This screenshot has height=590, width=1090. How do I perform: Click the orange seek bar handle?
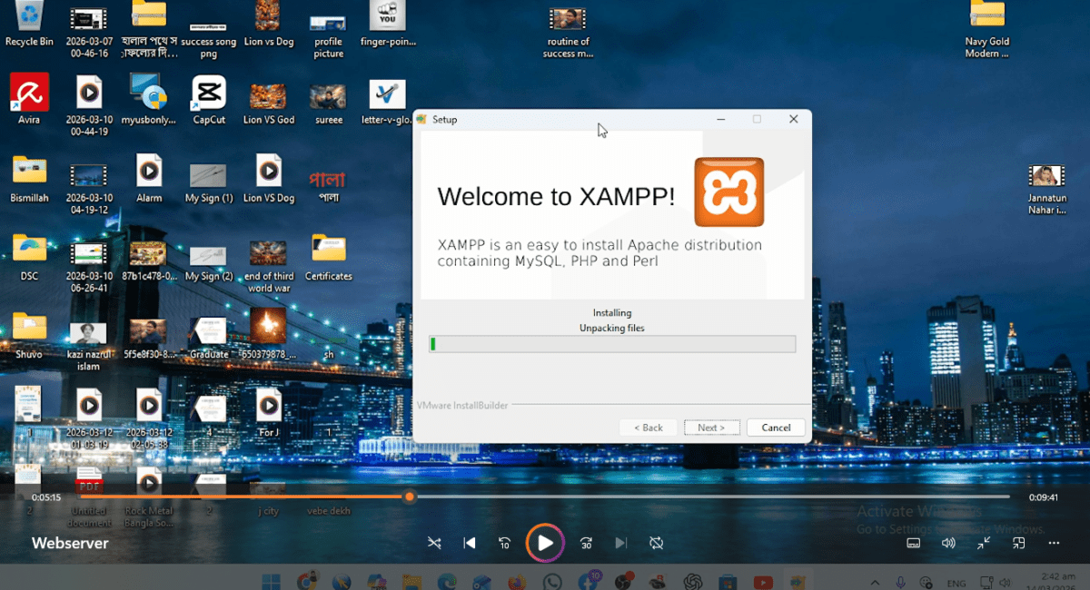pyautogui.click(x=410, y=497)
